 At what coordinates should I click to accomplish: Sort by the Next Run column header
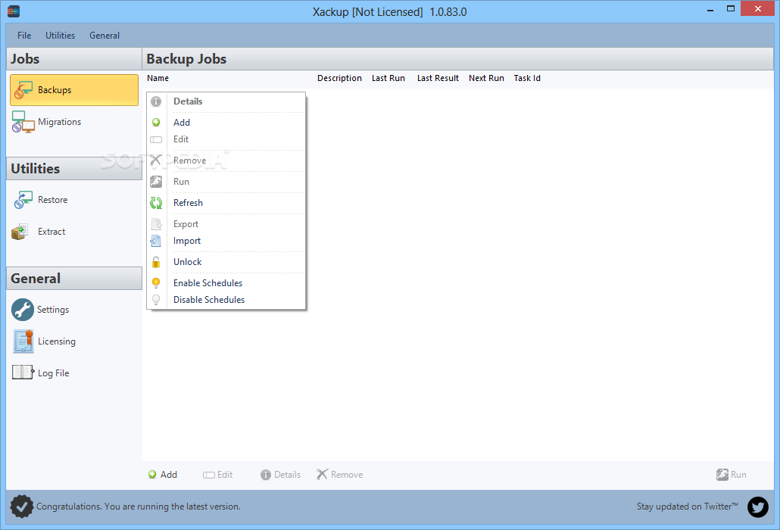click(486, 78)
